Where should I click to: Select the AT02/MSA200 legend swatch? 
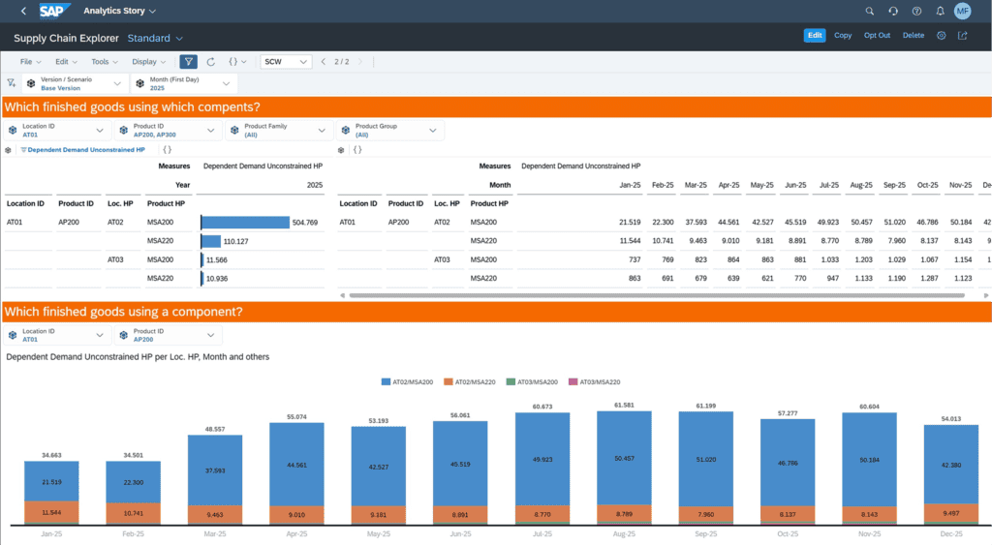click(386, 381)
